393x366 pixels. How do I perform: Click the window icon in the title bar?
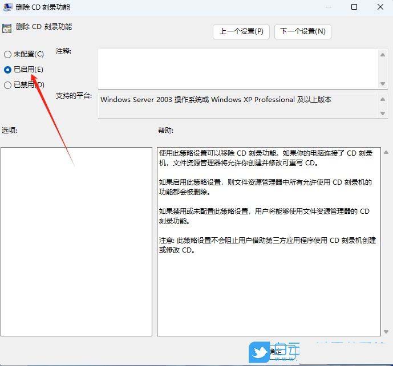[7, 7]
